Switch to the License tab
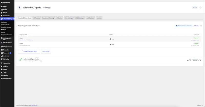The height and width of the screenshot is (107, 205). point(99,18)
